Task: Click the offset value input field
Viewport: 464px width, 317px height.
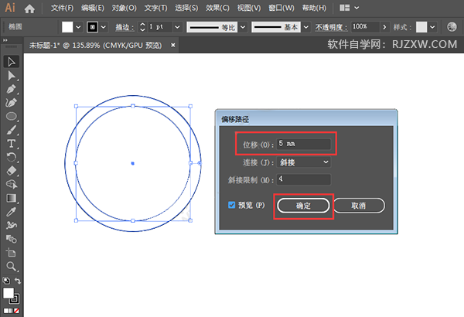Action: 304,144
